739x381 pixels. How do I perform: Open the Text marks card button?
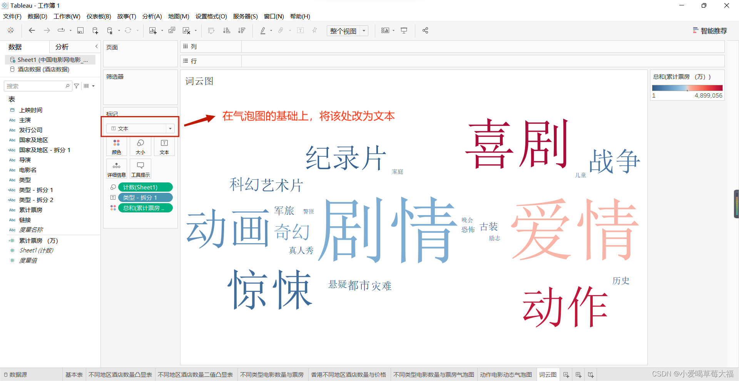[164, 147]
